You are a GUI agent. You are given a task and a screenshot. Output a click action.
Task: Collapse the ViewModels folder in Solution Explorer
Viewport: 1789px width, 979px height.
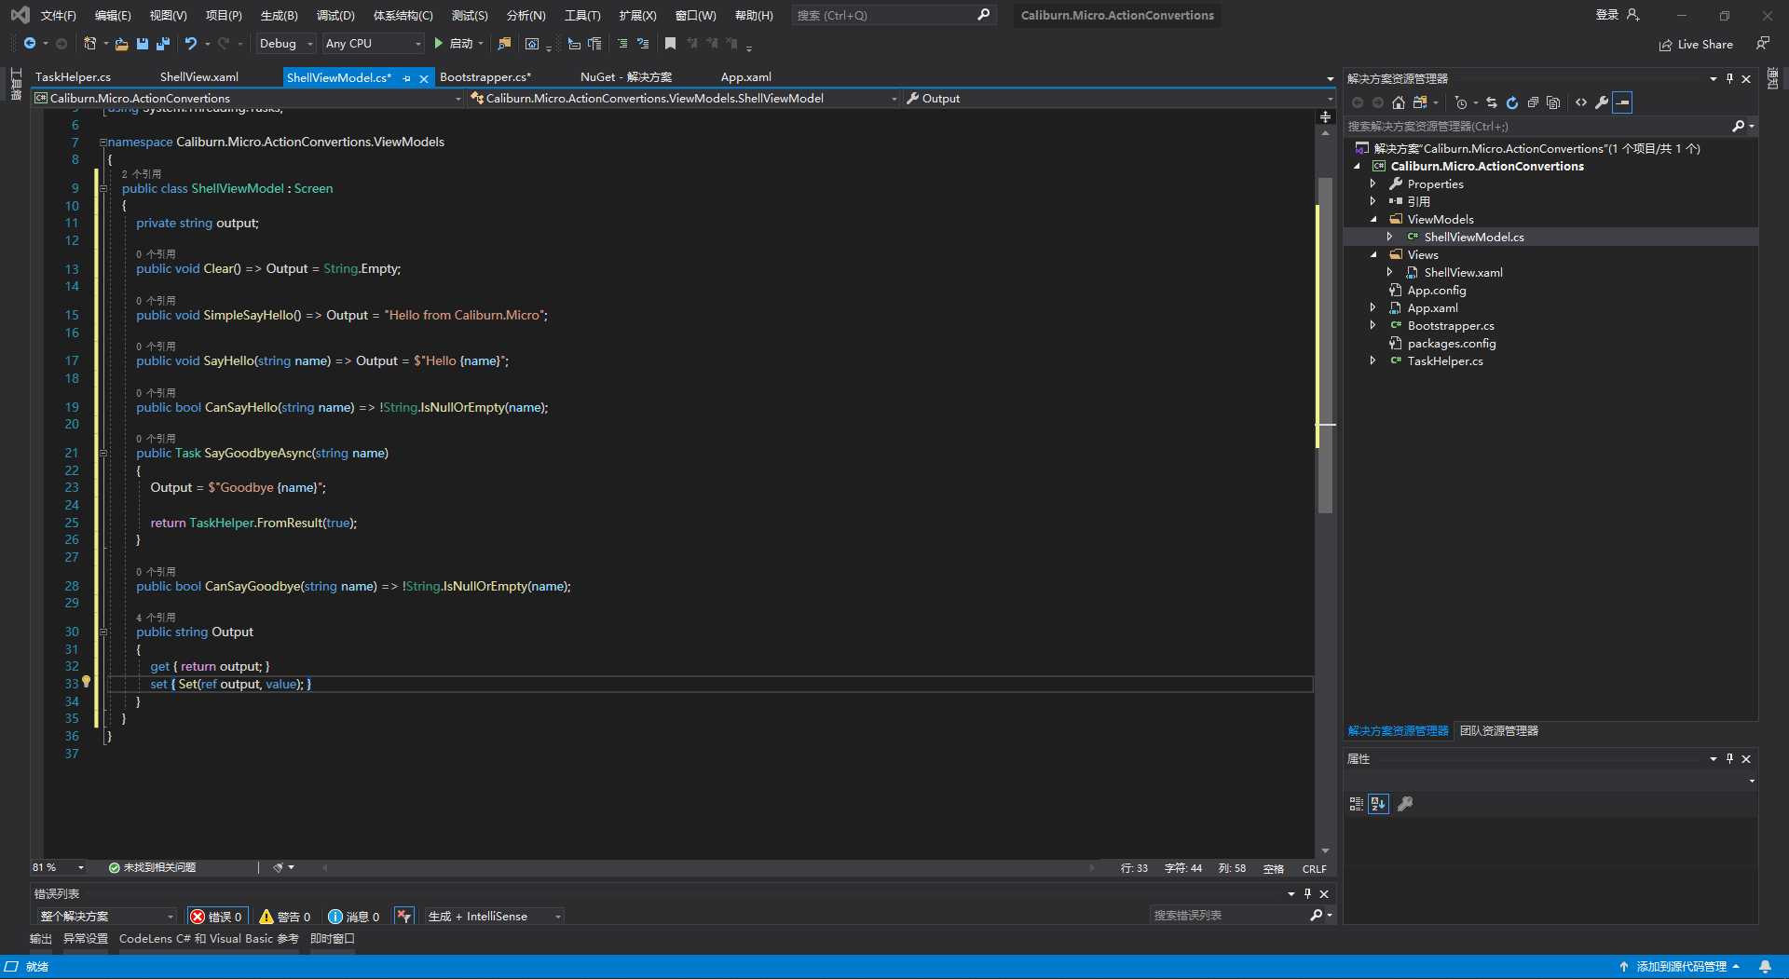click(1372, 219)
